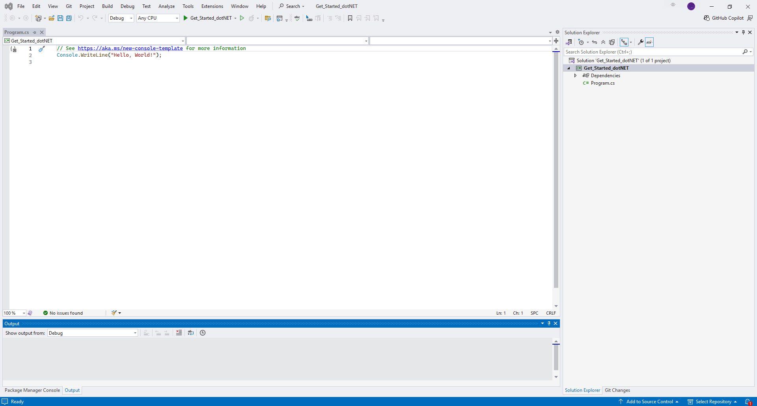Click the GitHub Copilot button
Image resolution: width=757 pixels, height=406 pixels.
(x=724, y=18)
